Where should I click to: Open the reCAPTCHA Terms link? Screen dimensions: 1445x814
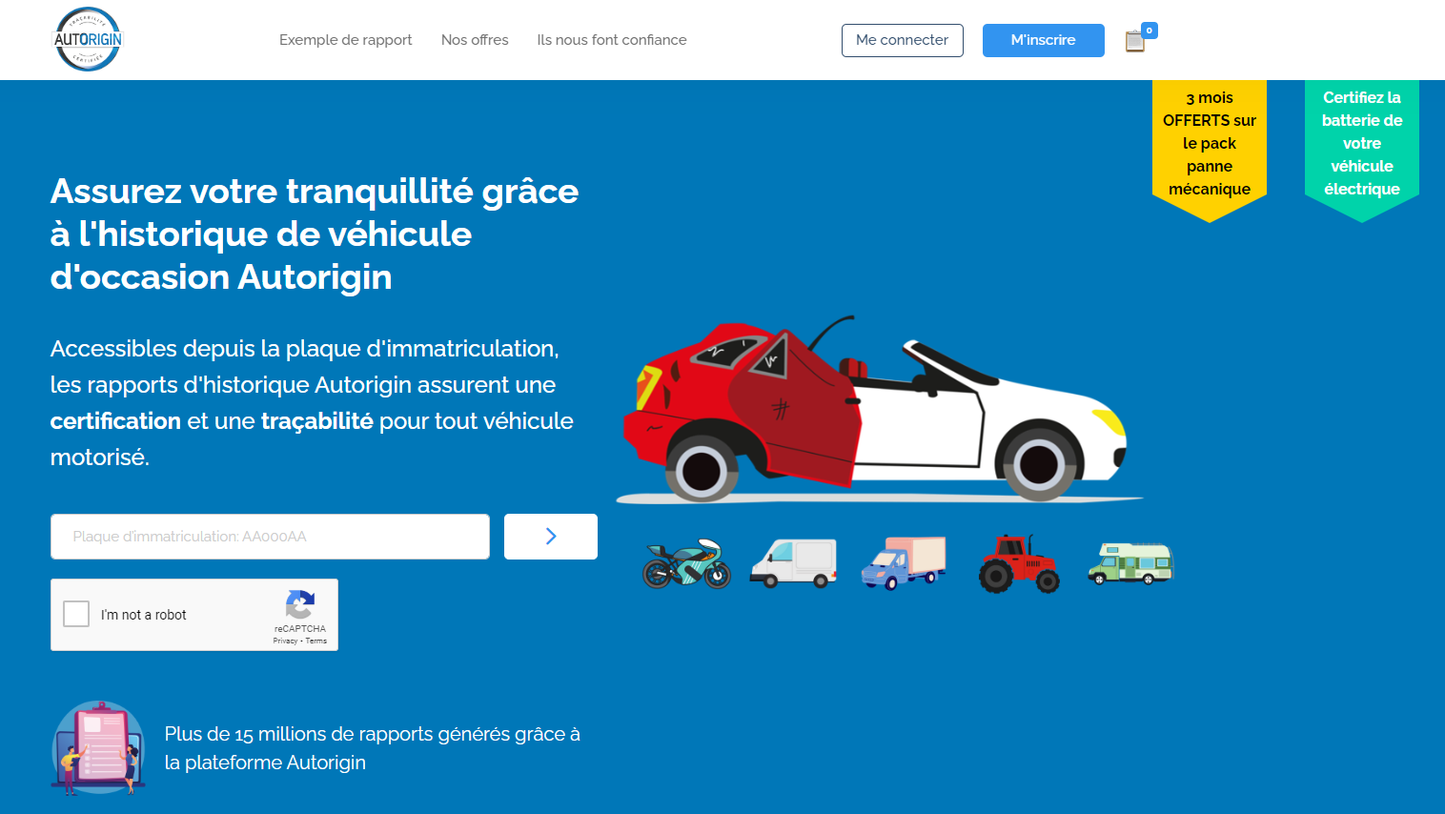pos(316,641)
